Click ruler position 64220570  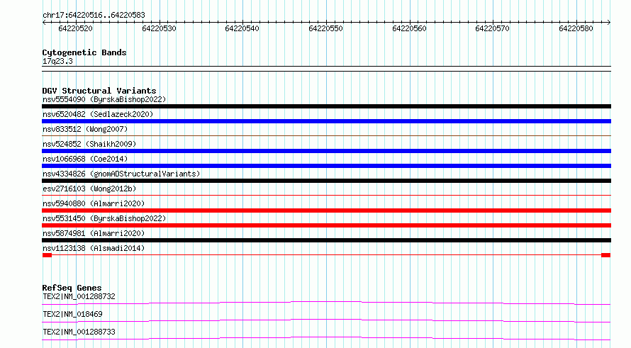492,28
